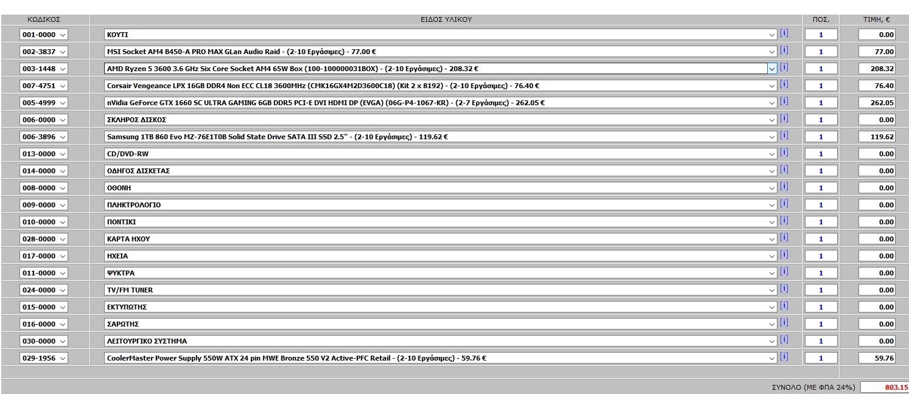Viewport: 909px width, 394px height.
Task: Open code dropdown 003-1448
Action: [x=44, y=69]
